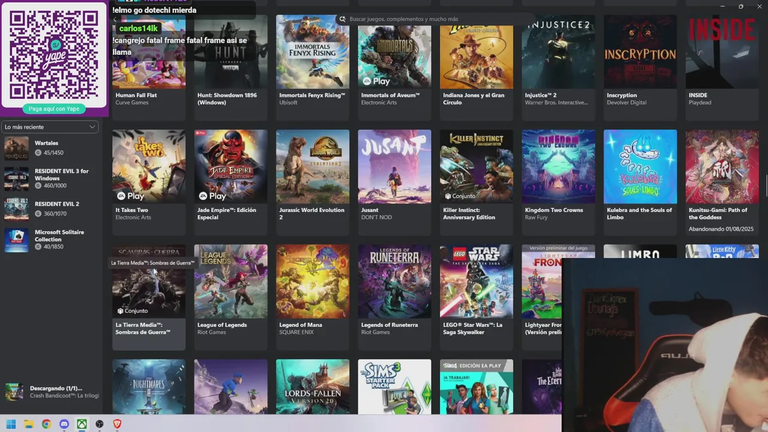Open The Sims 3 Starter Pack cover
The height and width of the screenshot is (432, 768).
coord(394,386)
